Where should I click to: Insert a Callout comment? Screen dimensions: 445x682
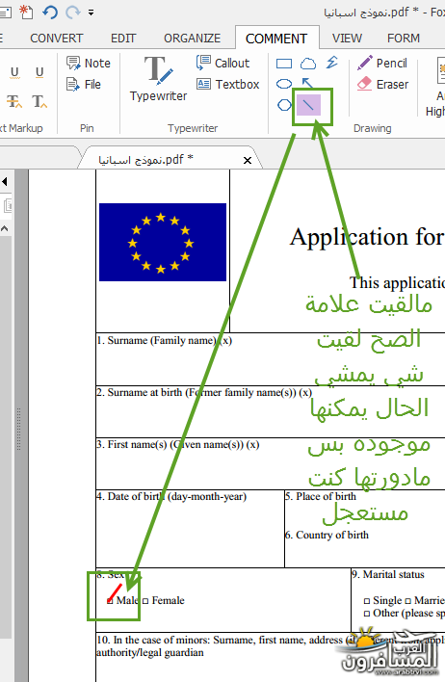(222, 63)
